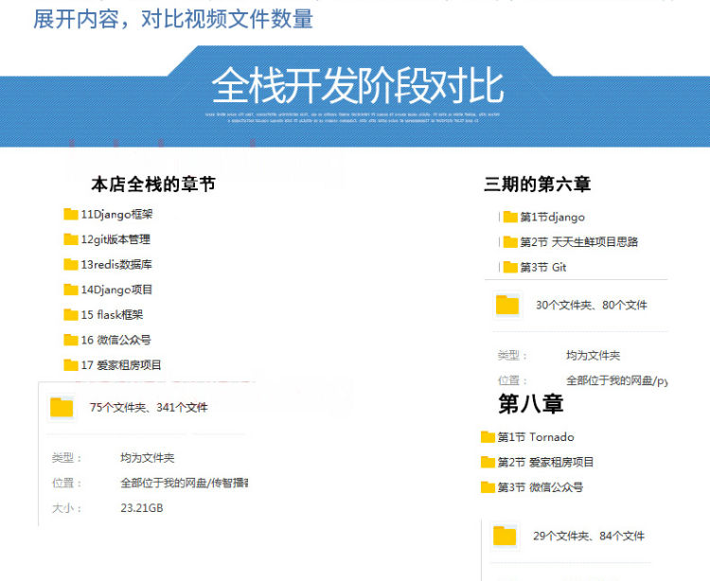Click the 全部位于我的网盘/传智播客 location value
The image size is (710, 581).
pos(185,483)
